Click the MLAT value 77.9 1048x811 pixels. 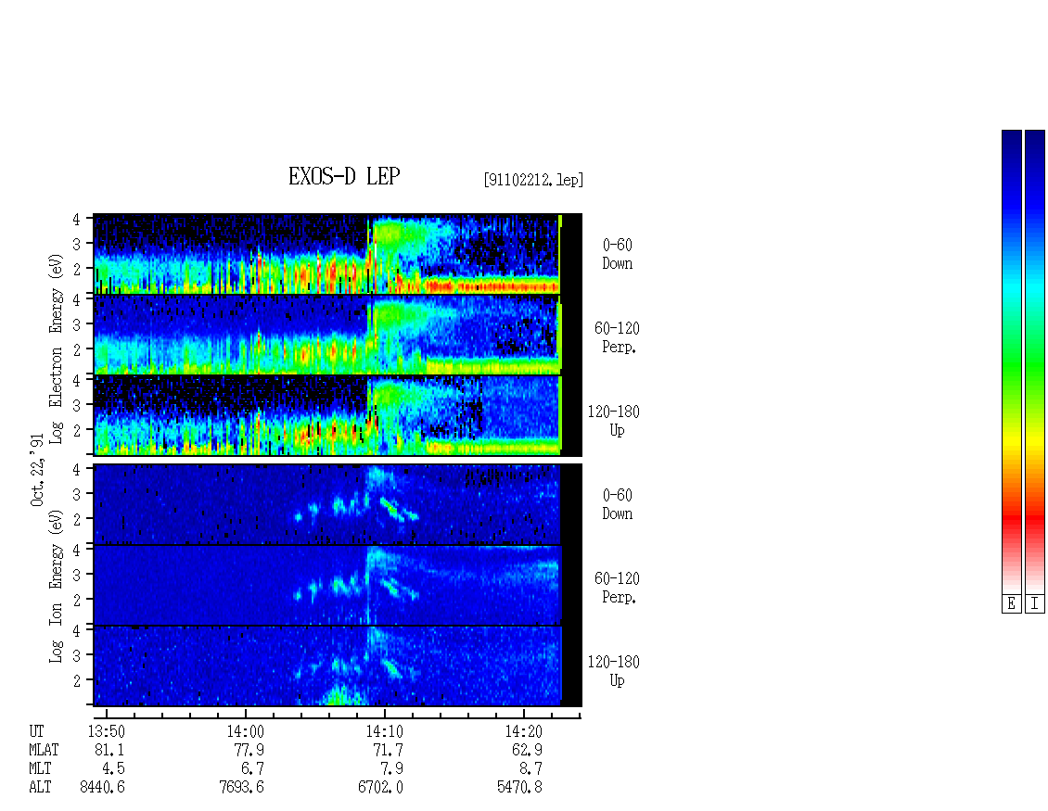[249, 750]
